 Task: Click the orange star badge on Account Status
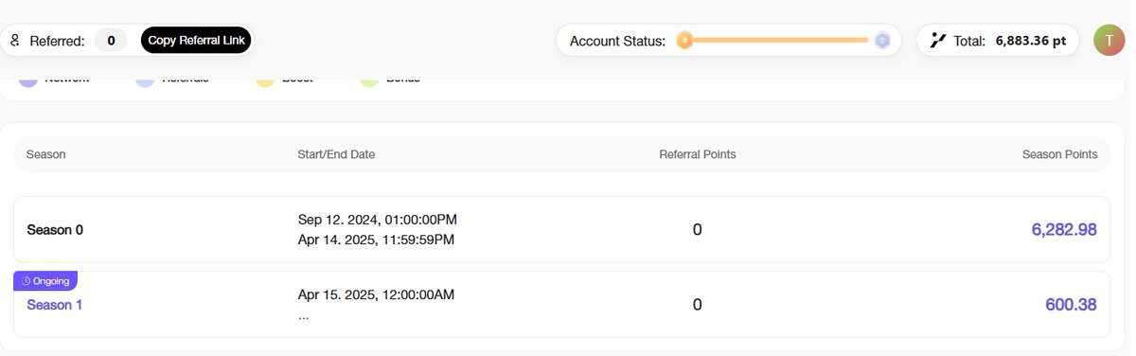click(x=684, y=41)
